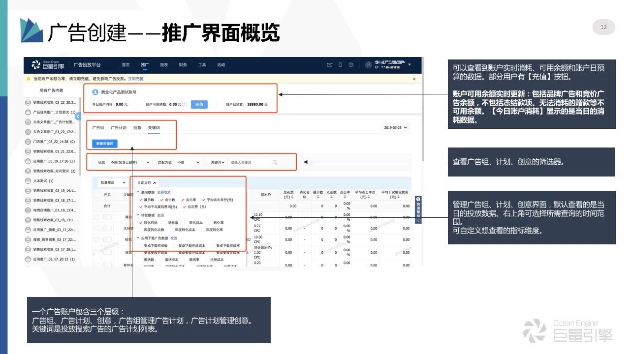630x354 pixels.
Task: Click the blue 充值 button
Action: pos(199,104)
